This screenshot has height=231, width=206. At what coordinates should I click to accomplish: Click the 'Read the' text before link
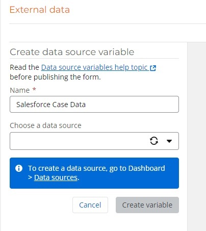click(x=24, y=67)
